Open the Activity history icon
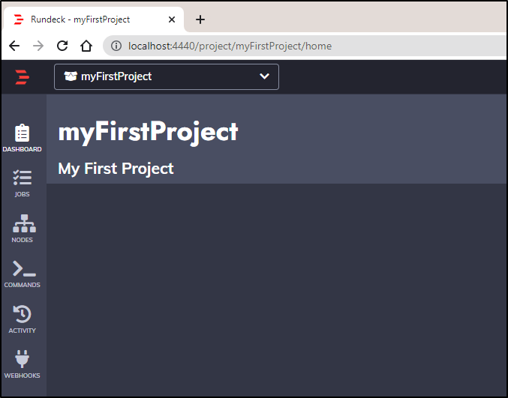The height and width of the screenshot is (398, 508). [22, 314]
